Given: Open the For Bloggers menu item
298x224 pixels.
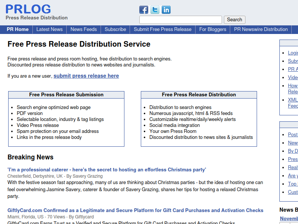Looking at the screenshot, I should [x=213, y=29].
